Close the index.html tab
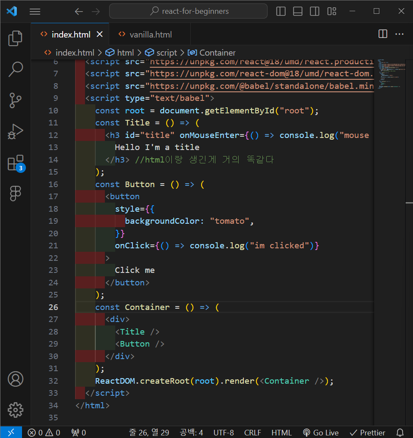Screen dimensions: 413x438 click(100, 34)
